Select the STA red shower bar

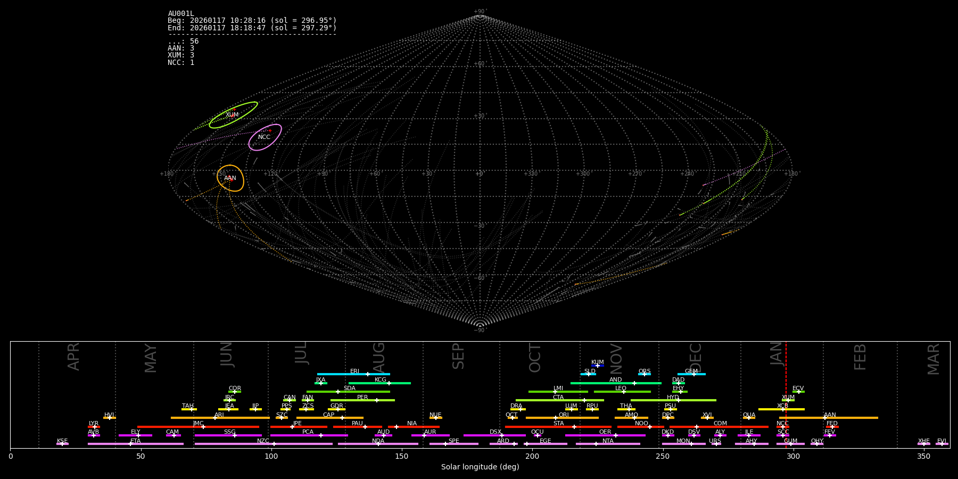558,427
